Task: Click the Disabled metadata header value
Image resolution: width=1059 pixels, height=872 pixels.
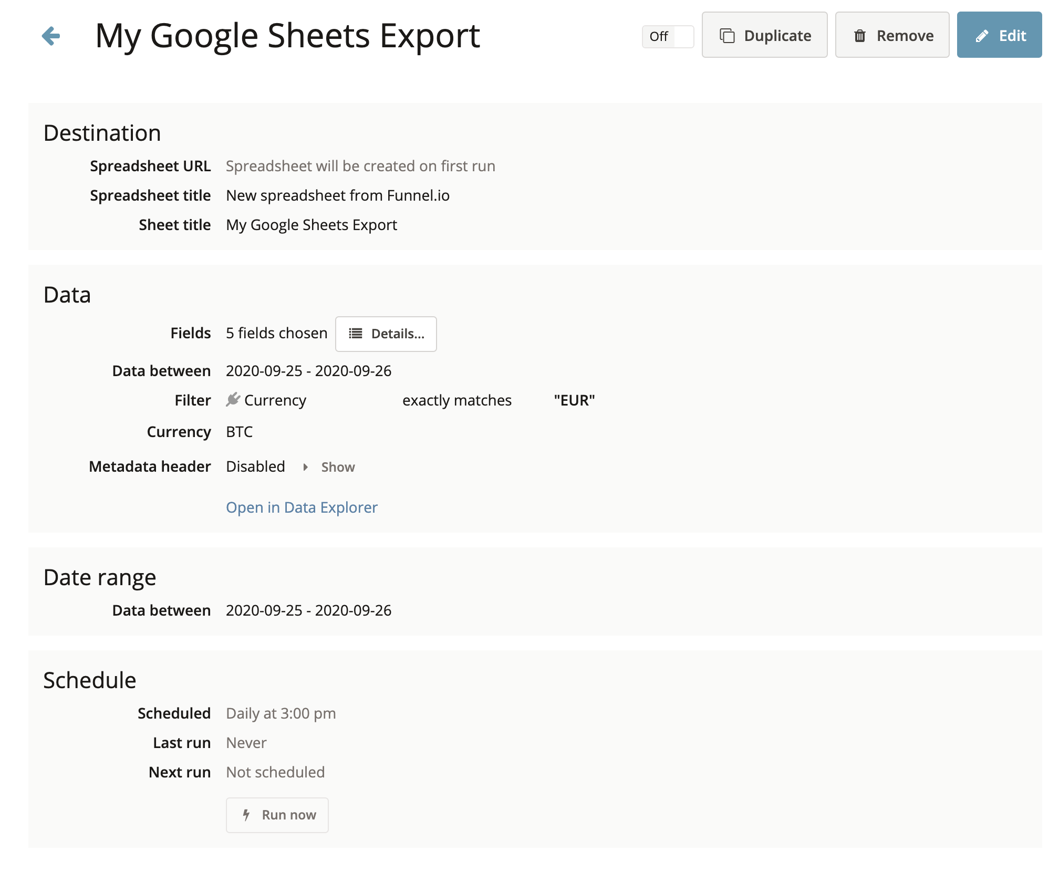Action: point(255,466)
